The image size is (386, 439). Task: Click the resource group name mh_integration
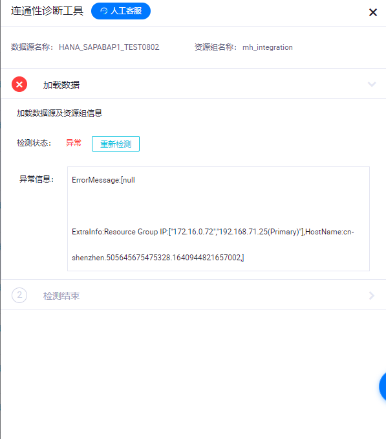(x=268, y=47)
